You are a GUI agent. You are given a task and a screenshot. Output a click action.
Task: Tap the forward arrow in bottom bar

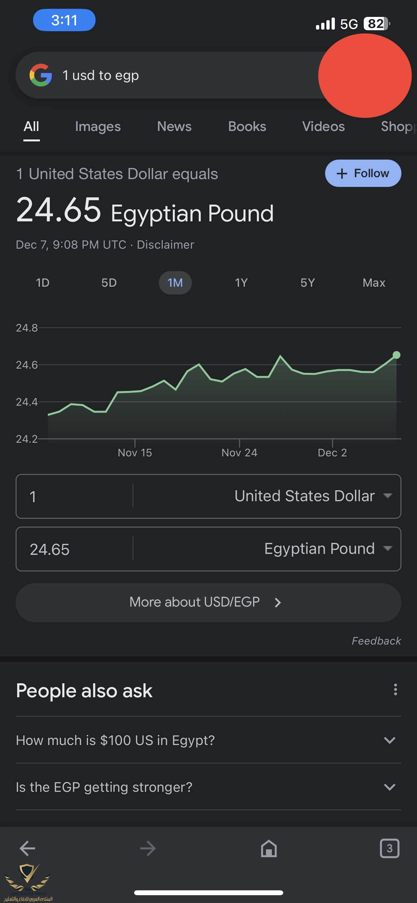[x=148, y=849]
